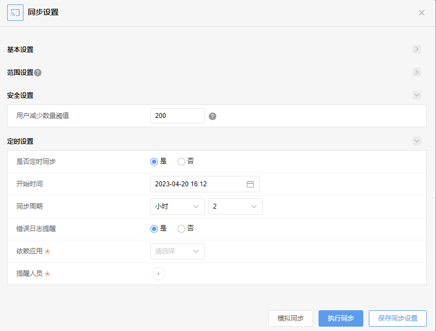Click the 执行同步 button
This screenshot has height=331, width=436.
pyautogui.click(x=341, y=318)
